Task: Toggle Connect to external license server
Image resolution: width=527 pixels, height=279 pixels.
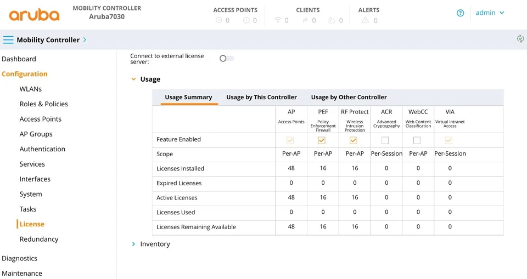Action: pos(226,58)
